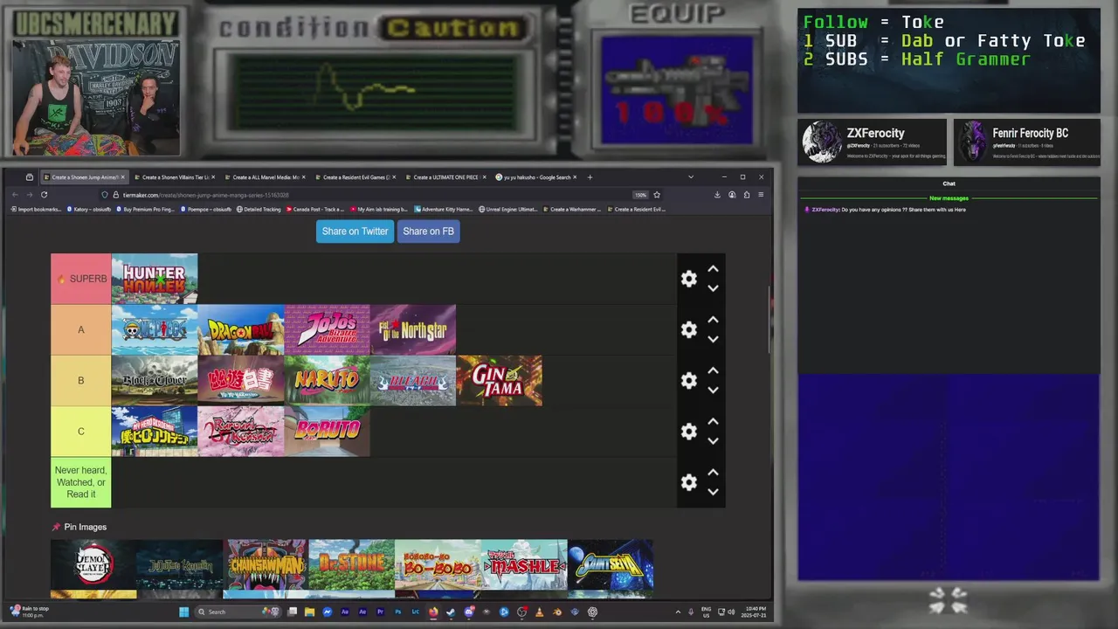The width and height of the screenshot is (1118, 629).
Task: Open a new browser tab
Action: [590, 177]
